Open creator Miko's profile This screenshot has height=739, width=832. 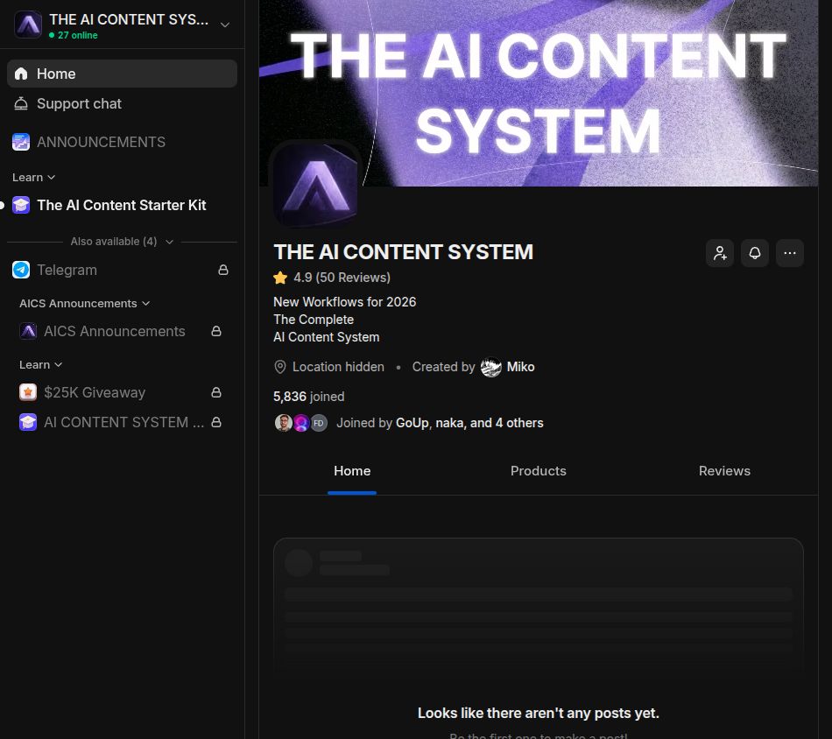pos(520,367)
